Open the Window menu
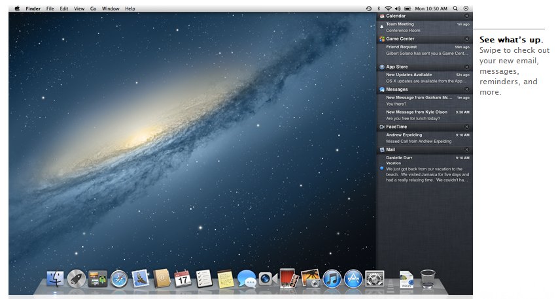The width and height of the screenshot is (556, 299). [x=111, y=8]
